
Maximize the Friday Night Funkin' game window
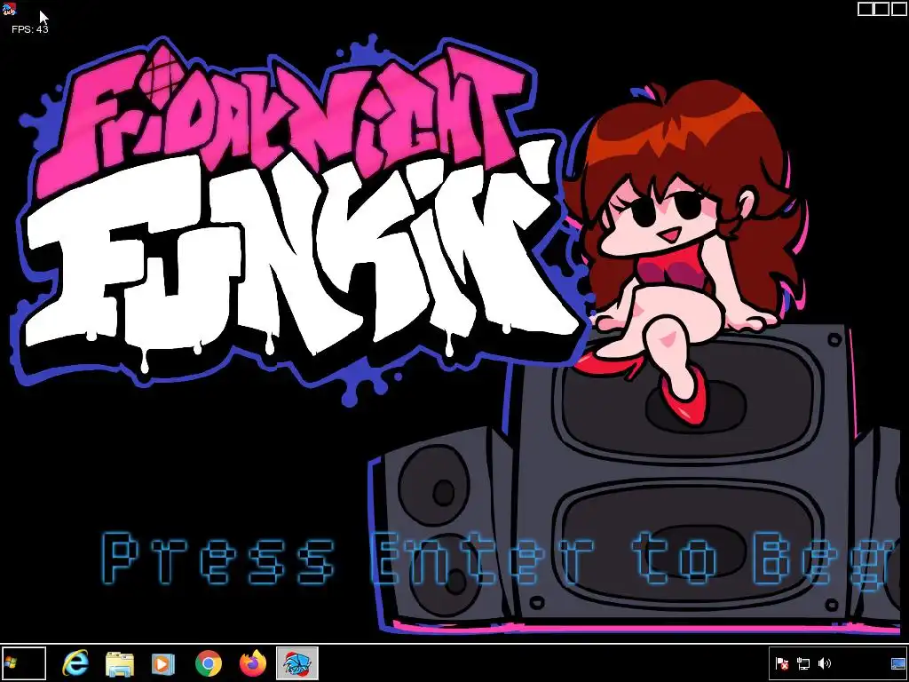click(881, 9)
